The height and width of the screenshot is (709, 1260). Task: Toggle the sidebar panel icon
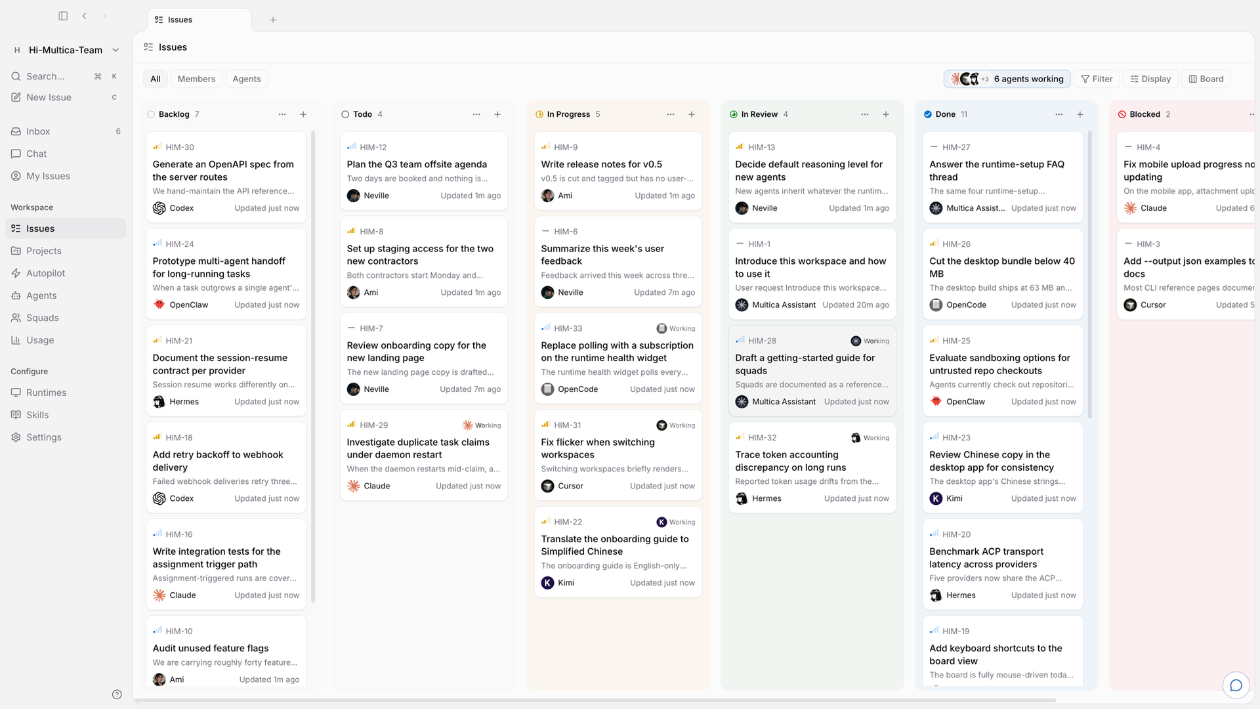click(x=63, y=16)
